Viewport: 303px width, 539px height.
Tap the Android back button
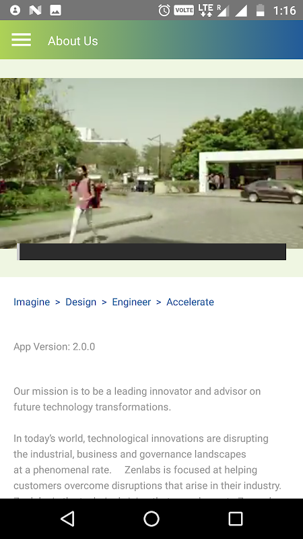tap(68, 518)
